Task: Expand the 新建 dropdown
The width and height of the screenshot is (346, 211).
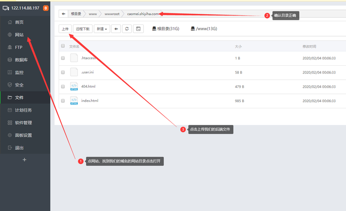Action: click(x=102, y=29)
